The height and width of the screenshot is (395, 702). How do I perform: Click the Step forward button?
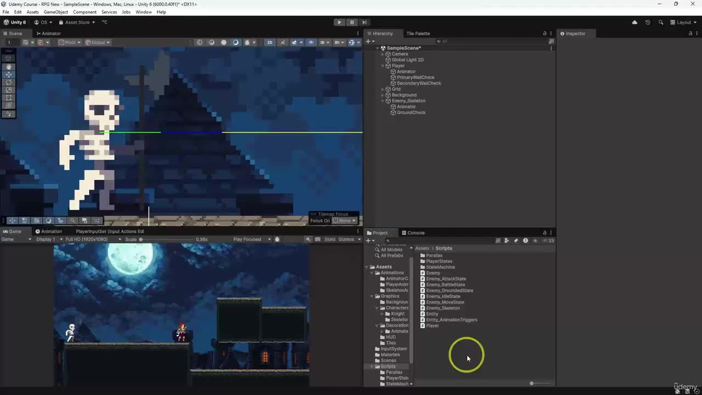tap(364, 22)
